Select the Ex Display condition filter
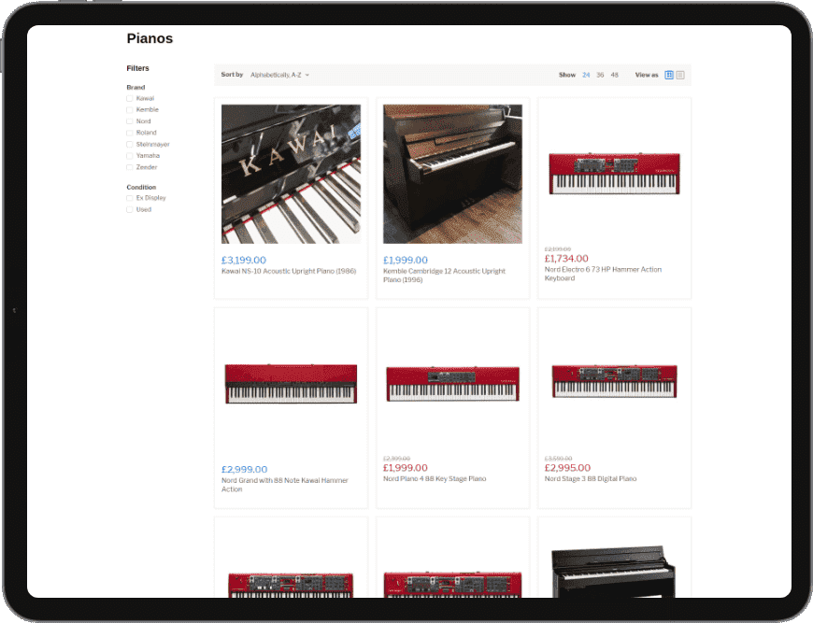This screenshot has width=813, height=623. click(130, 198)
